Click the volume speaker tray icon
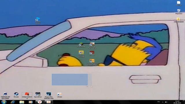This screenshot has height=104, width=185. (x=166, y=102)
